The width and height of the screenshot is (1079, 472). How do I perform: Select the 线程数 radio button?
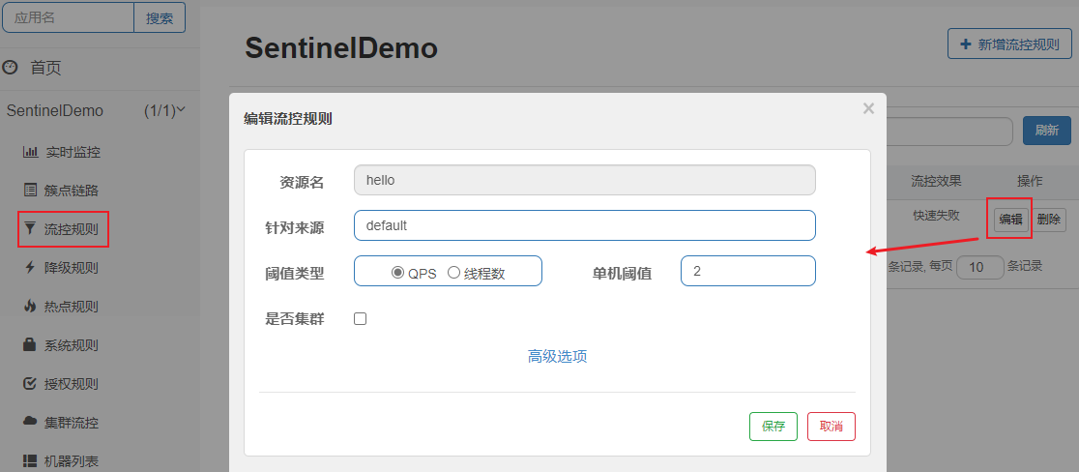(454, 273)
